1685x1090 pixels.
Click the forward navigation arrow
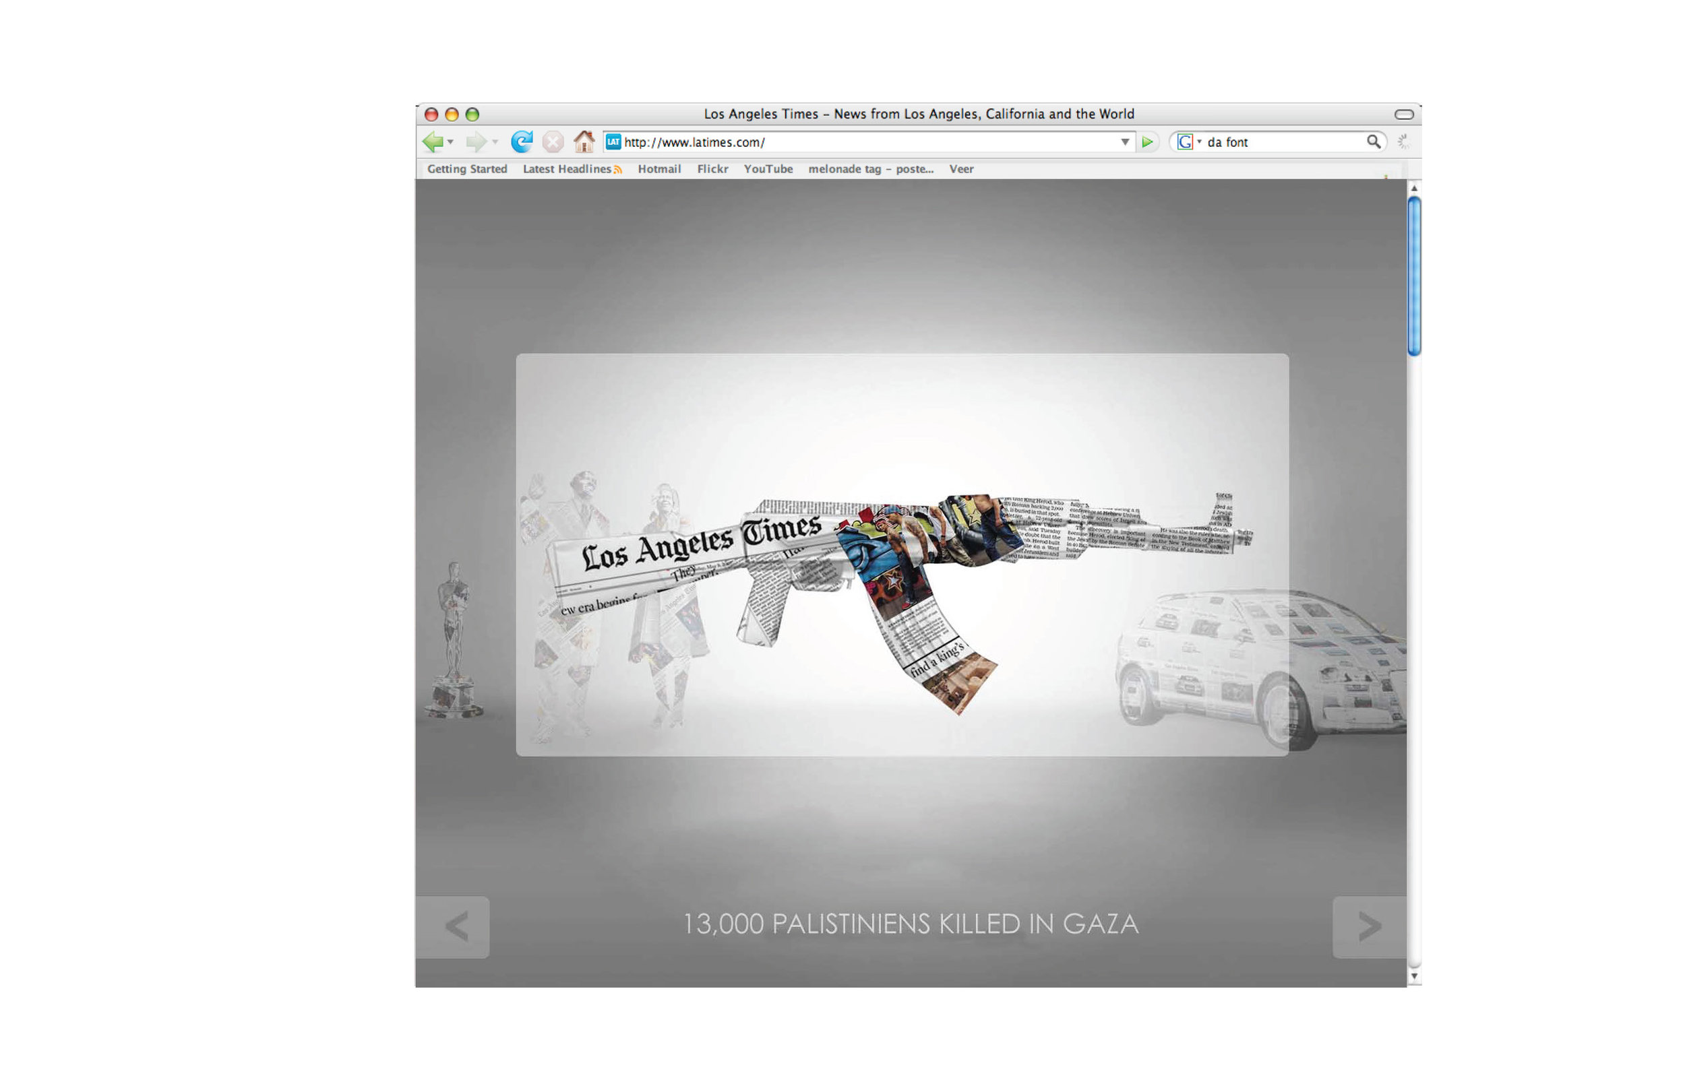click(x=476, y=142)
